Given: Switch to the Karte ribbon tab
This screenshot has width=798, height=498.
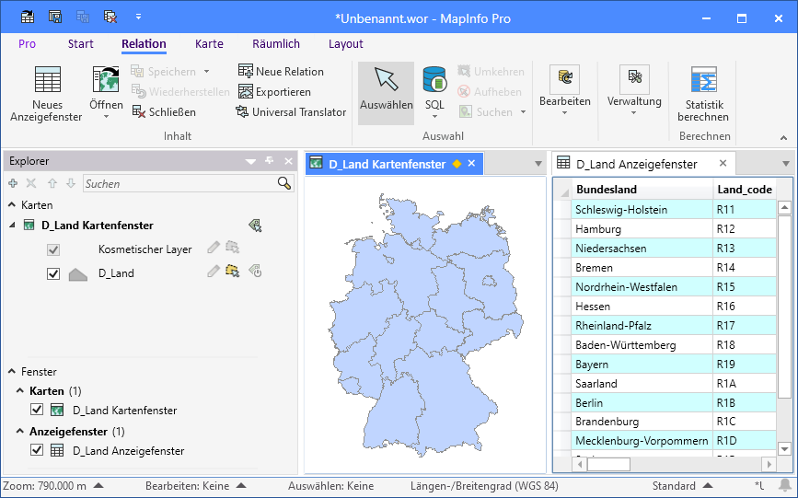Looking at the screenshot, I should click(209, 44).
